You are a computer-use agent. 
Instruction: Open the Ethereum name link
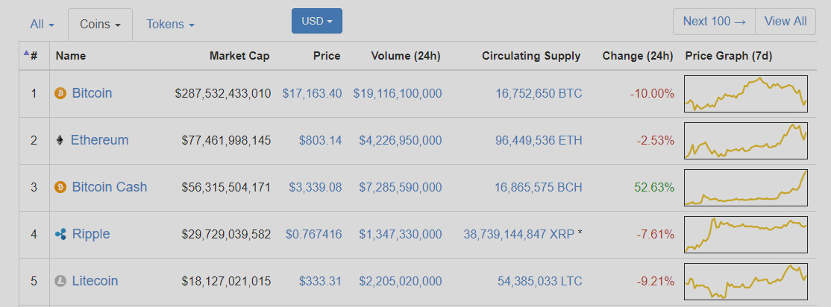coord(100,140)
